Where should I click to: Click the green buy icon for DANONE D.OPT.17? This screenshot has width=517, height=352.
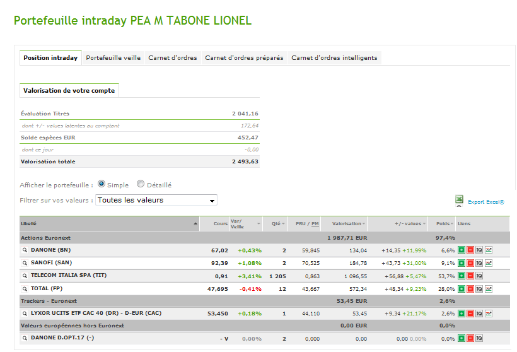[462, 338]
